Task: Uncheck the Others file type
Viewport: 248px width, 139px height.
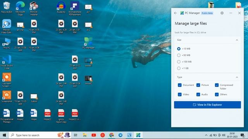Action: [217, 94]
